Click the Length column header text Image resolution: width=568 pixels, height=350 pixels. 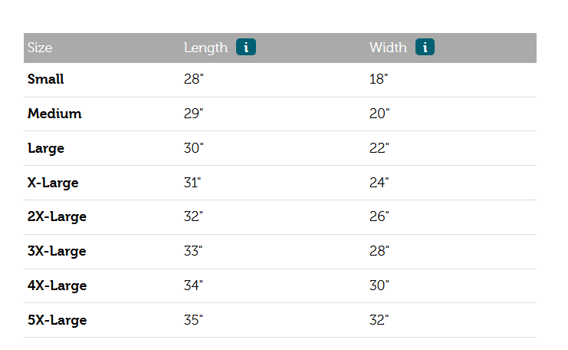point(205,48)
